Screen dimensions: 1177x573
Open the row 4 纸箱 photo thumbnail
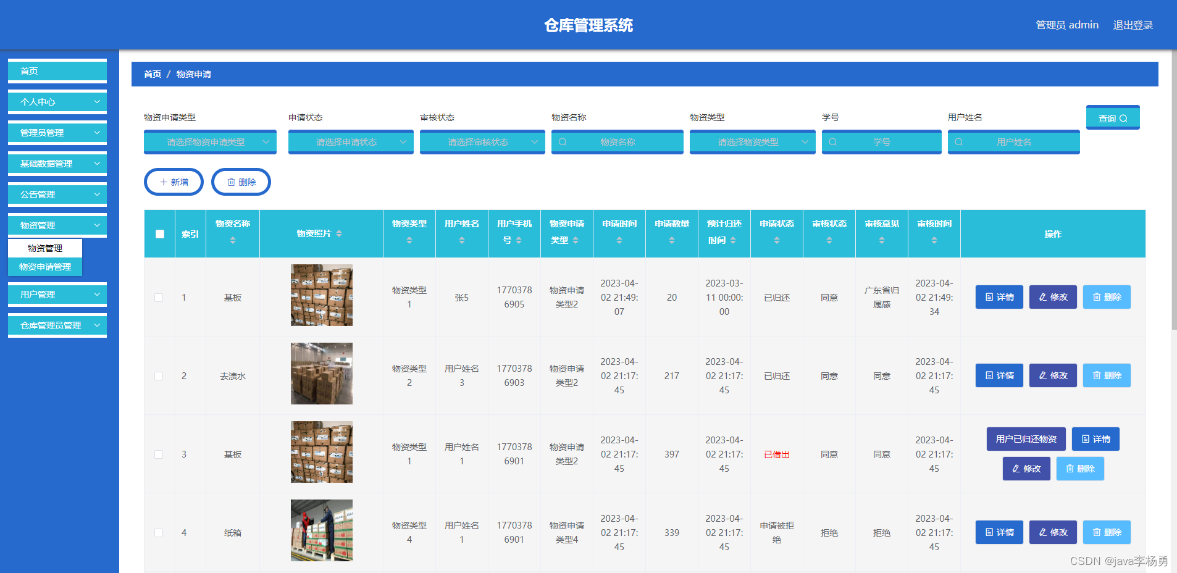322,530
